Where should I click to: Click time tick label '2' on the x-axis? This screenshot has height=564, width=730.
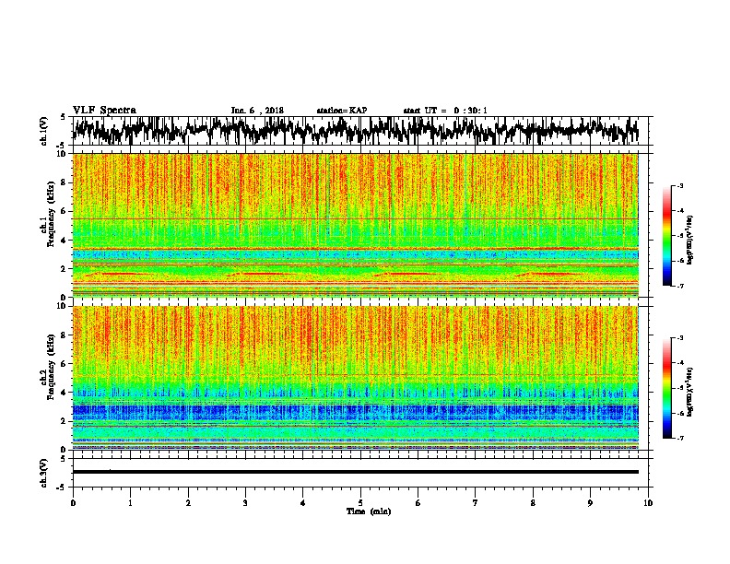188,503
